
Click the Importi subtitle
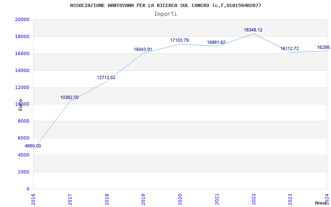click(165, 14)
